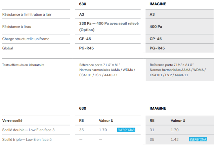Screen dimensions: 215x146
Task: Click the ENERGY STAR badge in 630 column
Action: pos(126,130)
